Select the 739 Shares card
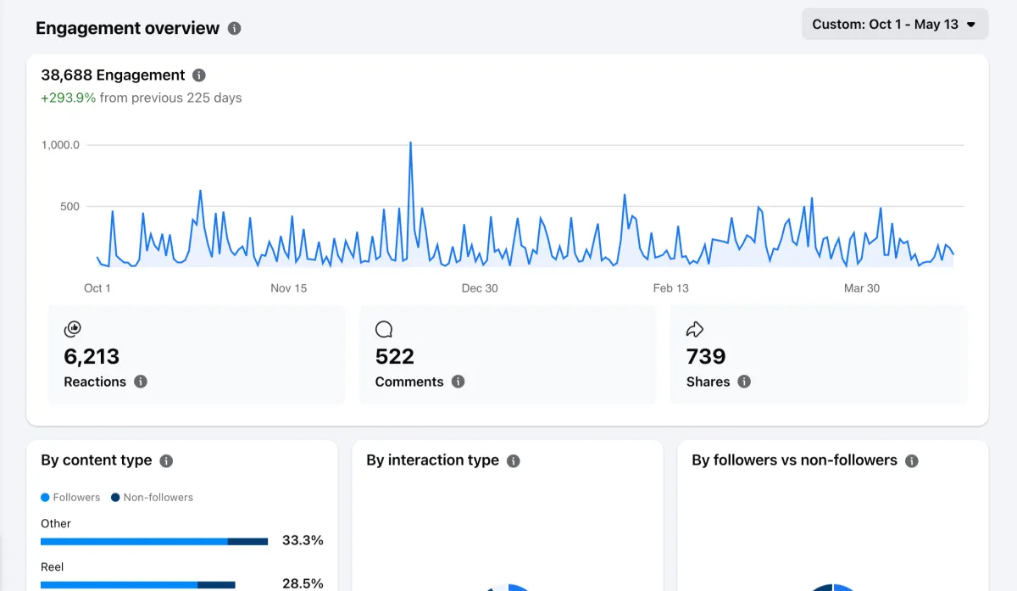1017x591 pixels. click(819, 354)
